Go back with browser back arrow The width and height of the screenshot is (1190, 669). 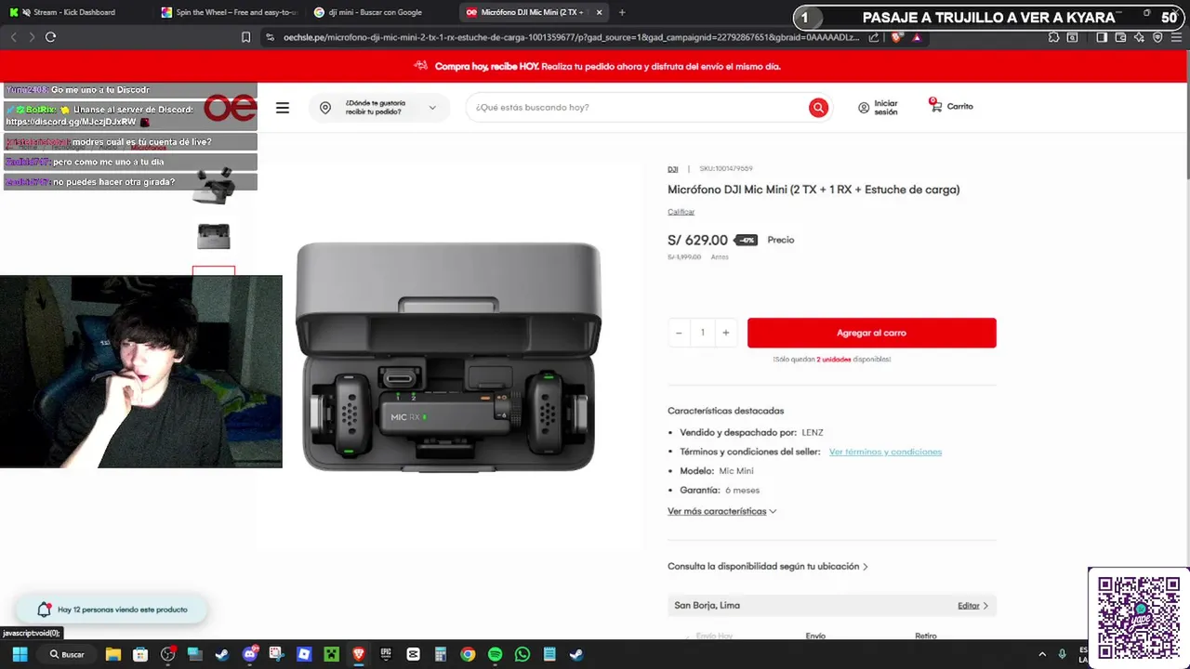click(13, 37)
